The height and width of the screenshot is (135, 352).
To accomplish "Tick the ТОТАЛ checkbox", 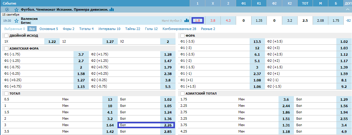I will tap(6, 93).
